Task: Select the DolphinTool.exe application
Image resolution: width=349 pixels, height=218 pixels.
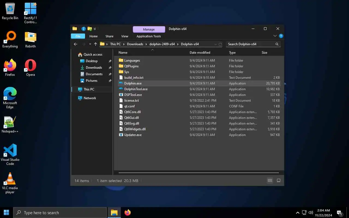Action: tap(136, 89)
